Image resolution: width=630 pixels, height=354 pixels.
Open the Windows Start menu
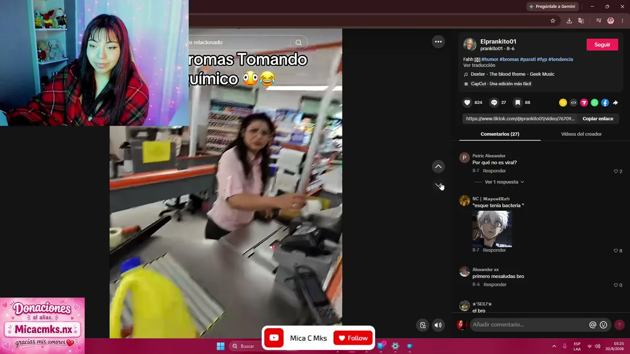(x=220, y=346)
